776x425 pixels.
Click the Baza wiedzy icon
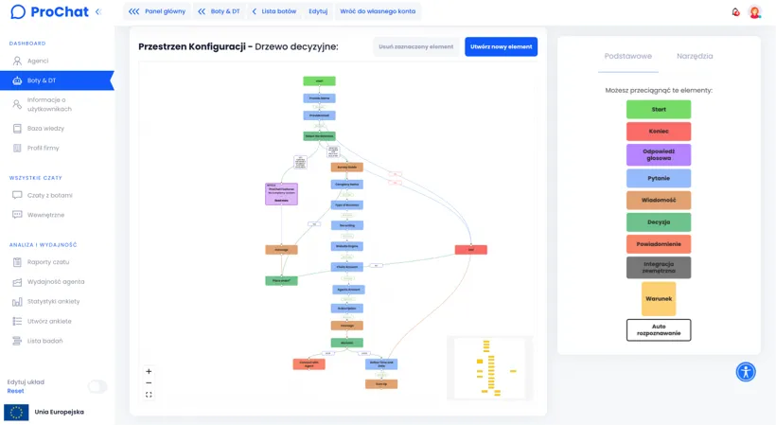pos(17,128)
